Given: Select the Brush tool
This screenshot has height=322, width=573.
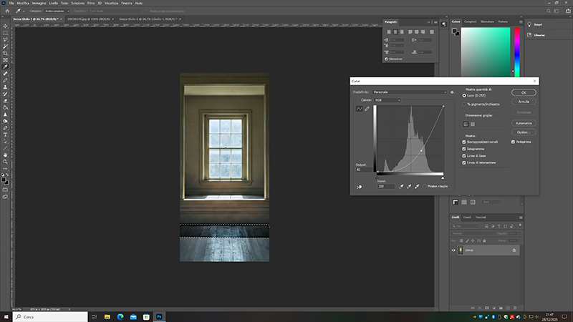Looking at the screenshot, I should pos(5,80).
